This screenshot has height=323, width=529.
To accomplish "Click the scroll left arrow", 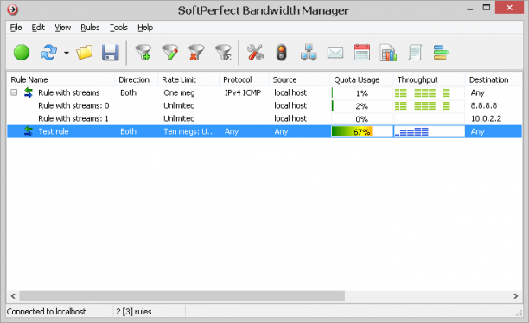I will (x=13, y=296).
